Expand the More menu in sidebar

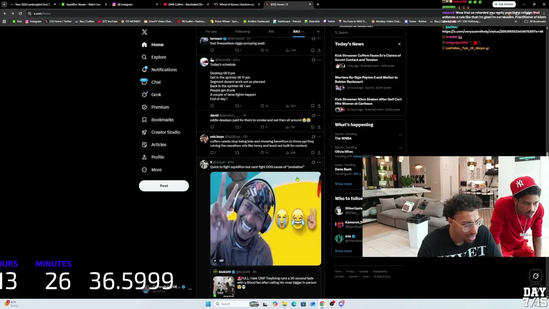click(x=151, y=170)
